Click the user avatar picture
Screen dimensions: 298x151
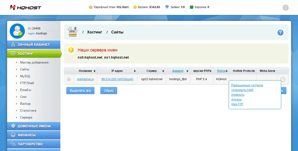point(17,31)
